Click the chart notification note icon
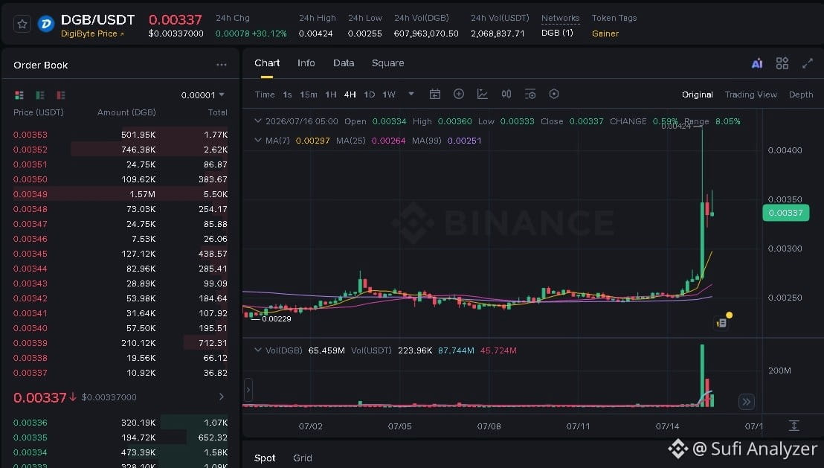The image size is (824, 468). click(x=723, y=322)
